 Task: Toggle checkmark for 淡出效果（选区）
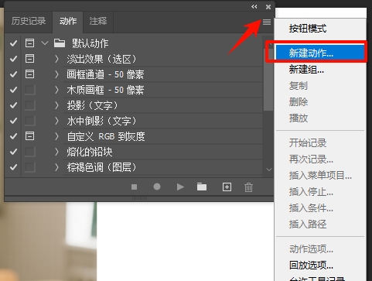(13, 59)
